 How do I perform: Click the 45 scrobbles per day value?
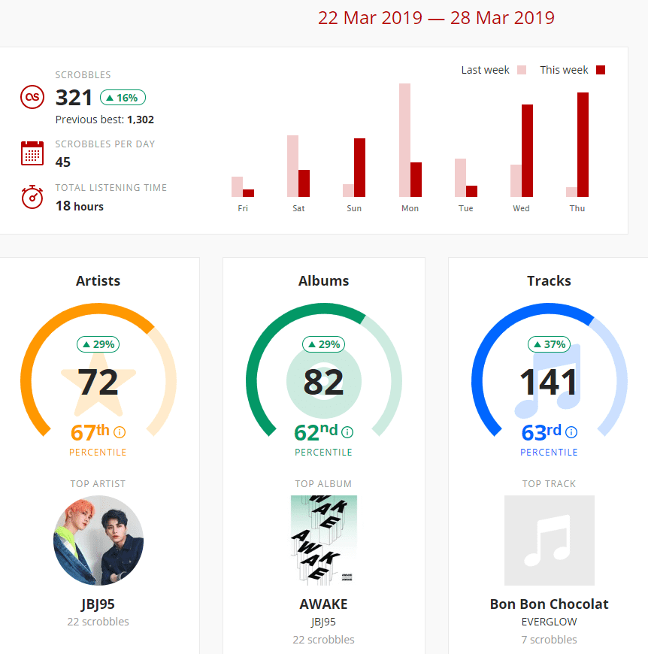tap(63, 162)
